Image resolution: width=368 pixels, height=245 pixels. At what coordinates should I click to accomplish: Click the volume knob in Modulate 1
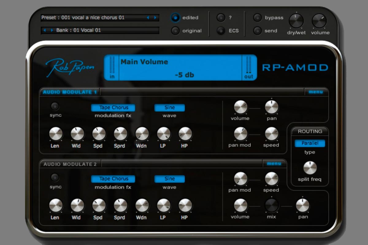pyautogui.click(x=241, y=107)
